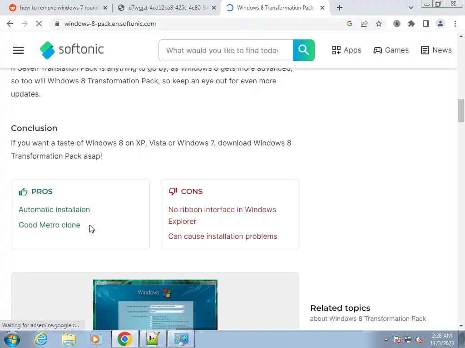Viewport: 465px width, 348px height.
Task: Click the page vertical scrollbar thumb
Action: [x=461, y=111]
